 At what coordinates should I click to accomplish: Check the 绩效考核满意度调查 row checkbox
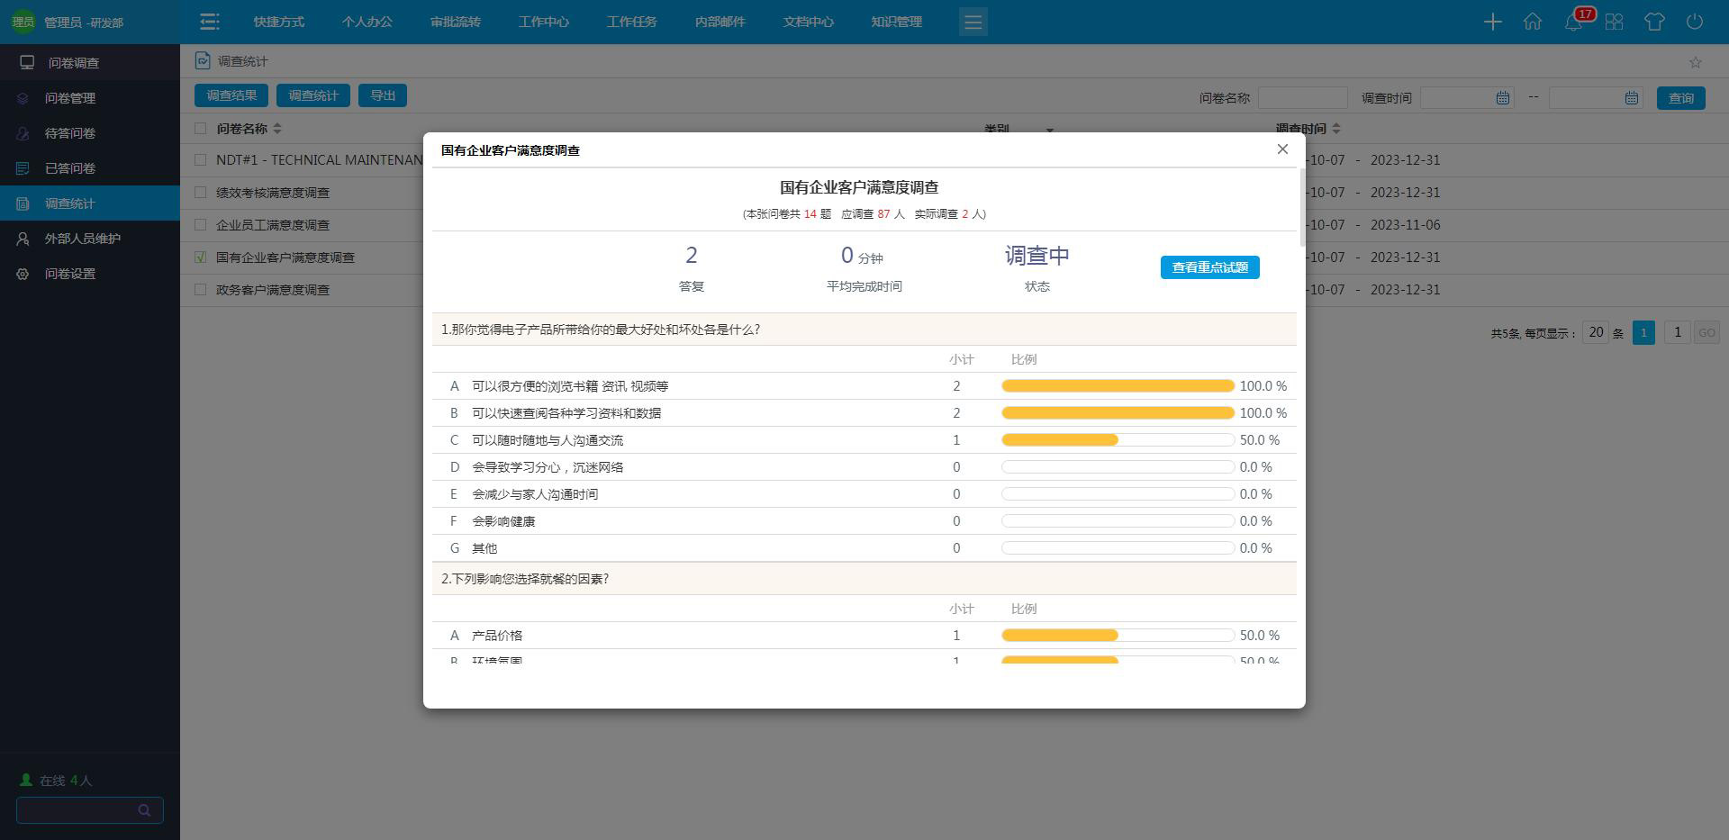pyautogui.click(x=202, y=192)
